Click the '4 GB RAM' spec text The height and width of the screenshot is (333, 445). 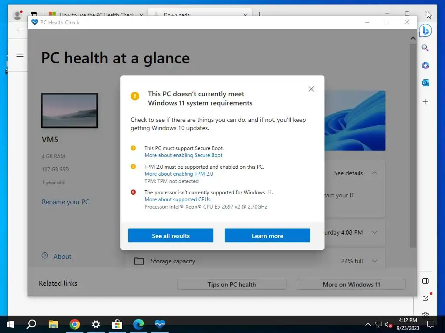point(53,156)
